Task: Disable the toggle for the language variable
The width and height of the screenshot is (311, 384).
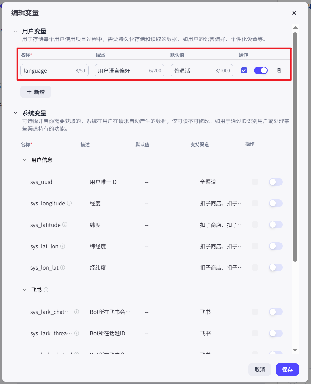Action: (261, 70)
